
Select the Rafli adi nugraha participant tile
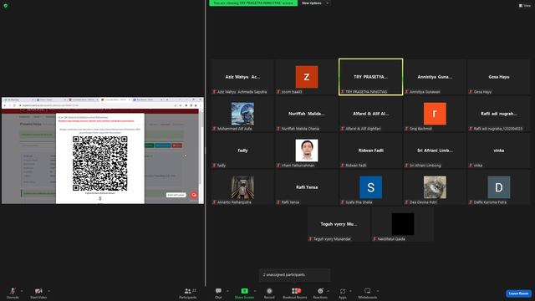499,114
